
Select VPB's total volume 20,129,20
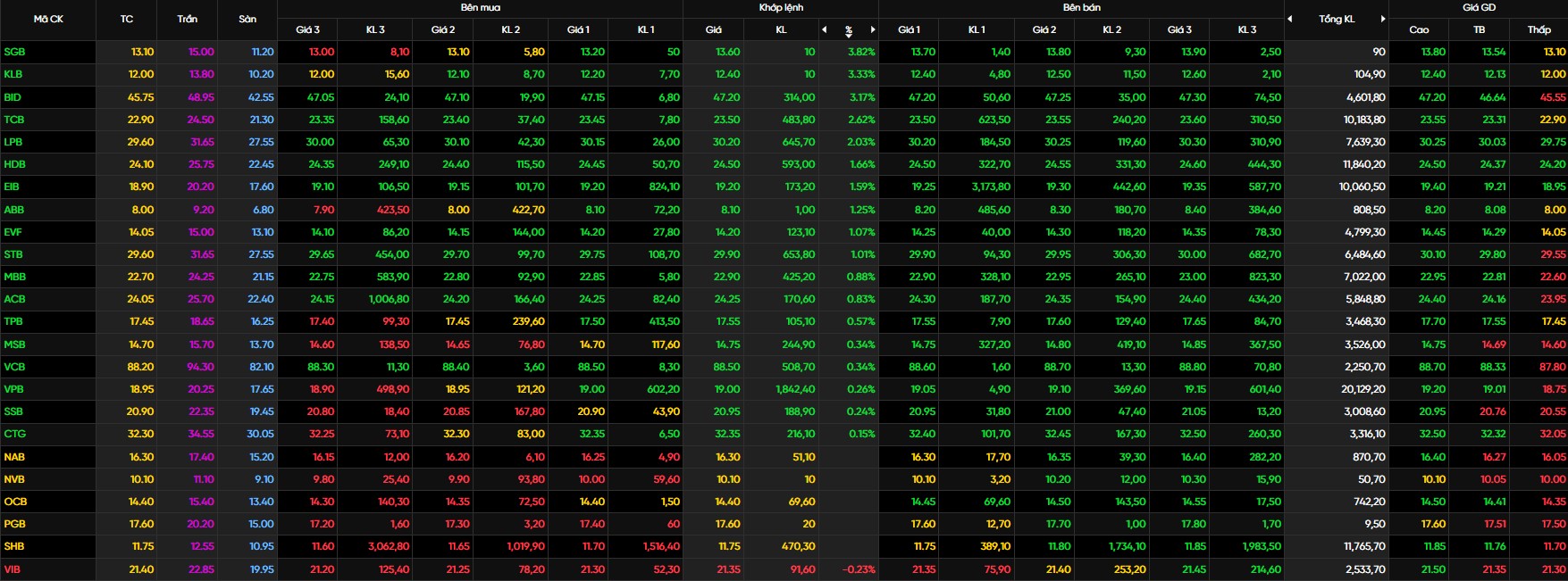(1363, 389)
